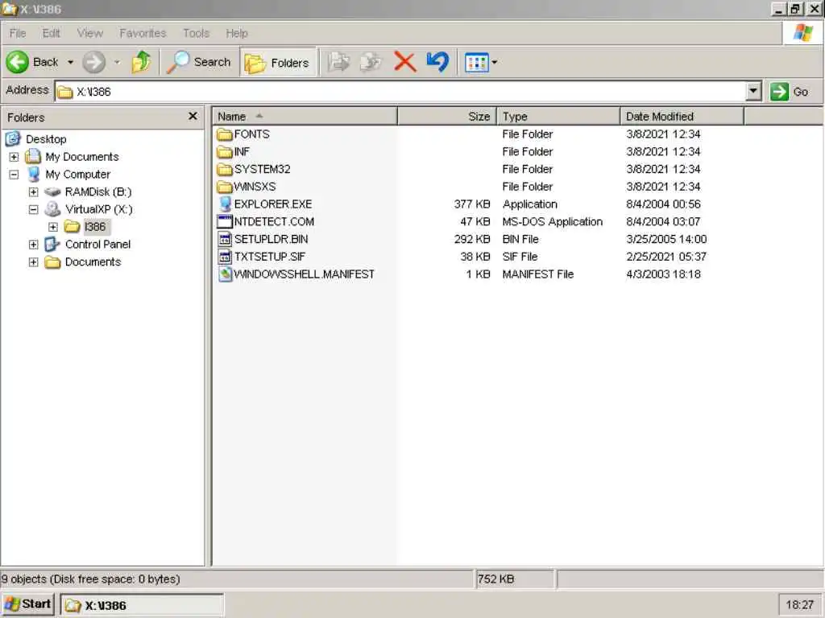Click the 9 objects status bar text

point(90,579)
